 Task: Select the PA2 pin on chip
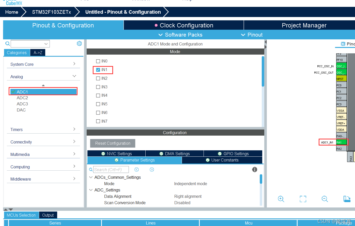click(341, 149)
